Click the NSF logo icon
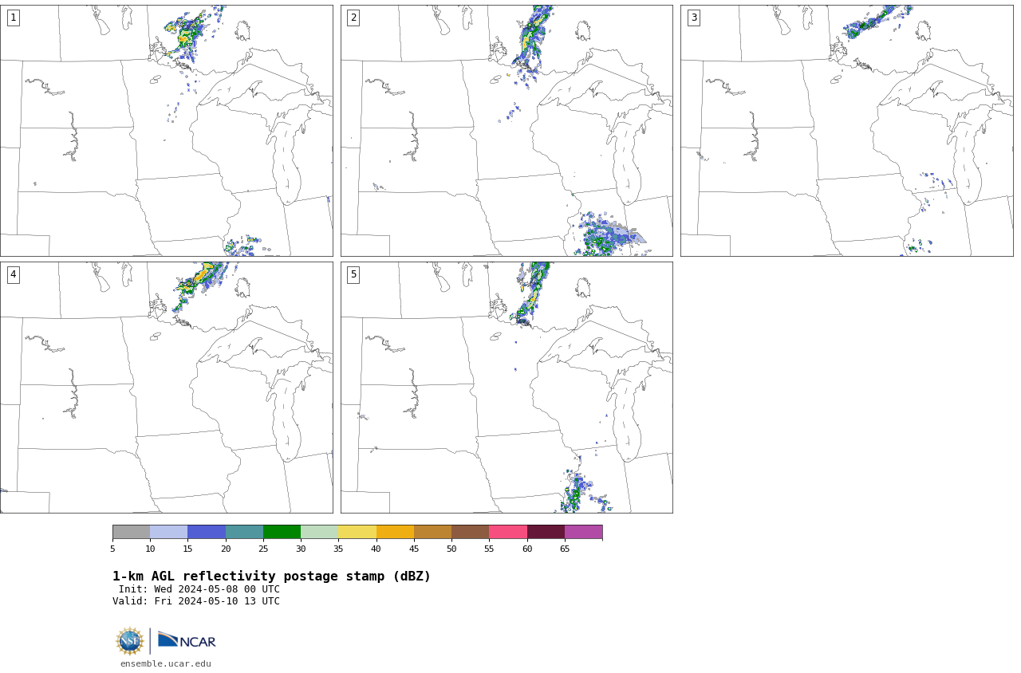 tap(130, 641)
